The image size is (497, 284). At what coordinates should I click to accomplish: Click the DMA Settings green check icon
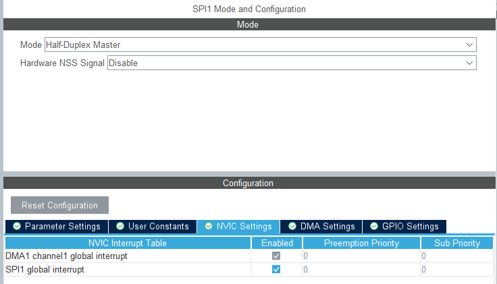click(x=292, y=227)
